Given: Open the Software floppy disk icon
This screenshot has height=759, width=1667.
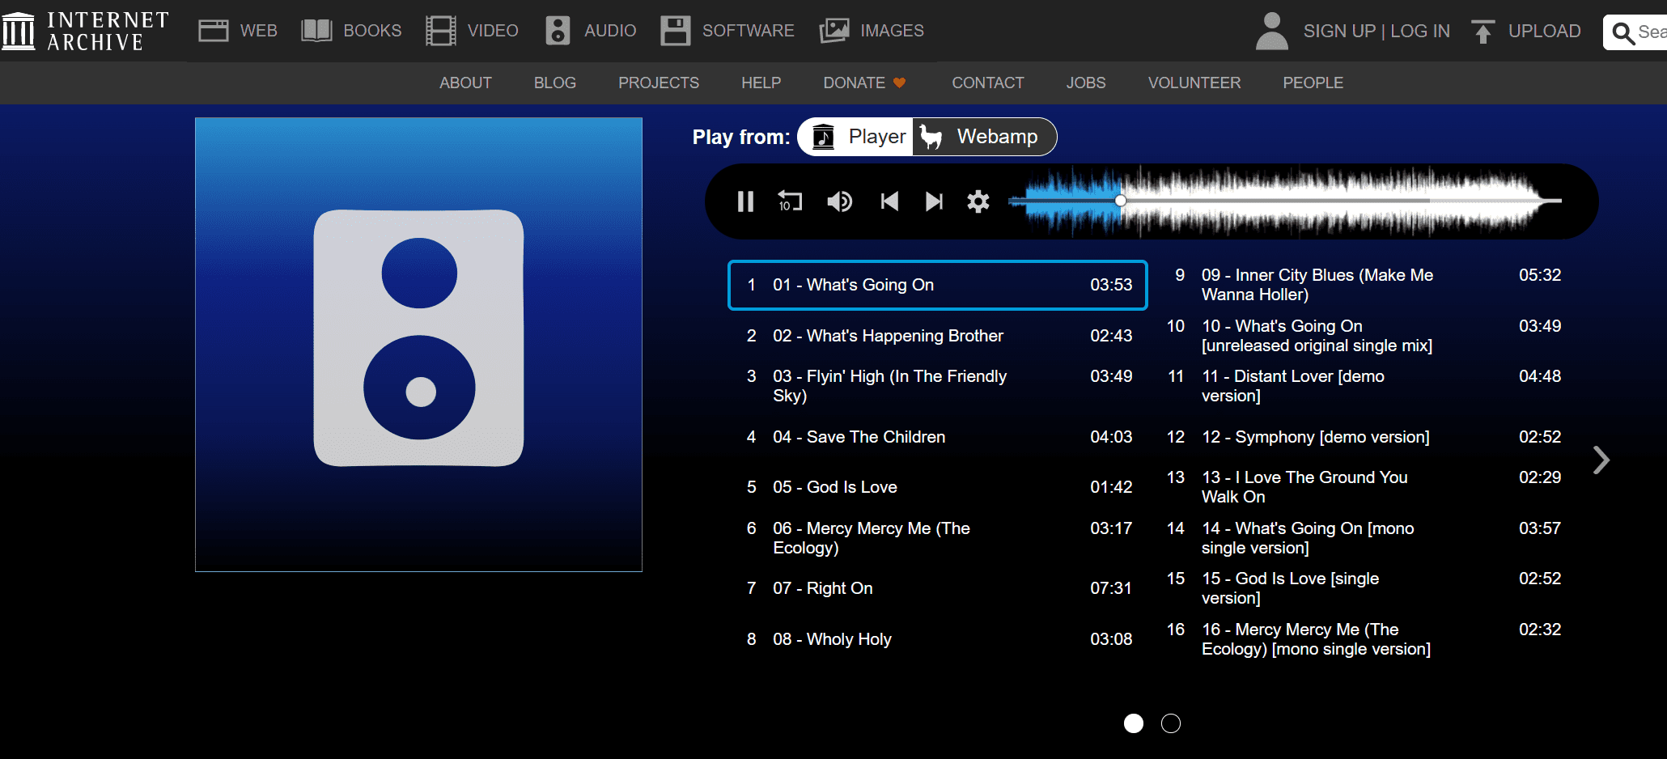Looking at the screenshot, I should click(x=675, y=31).
